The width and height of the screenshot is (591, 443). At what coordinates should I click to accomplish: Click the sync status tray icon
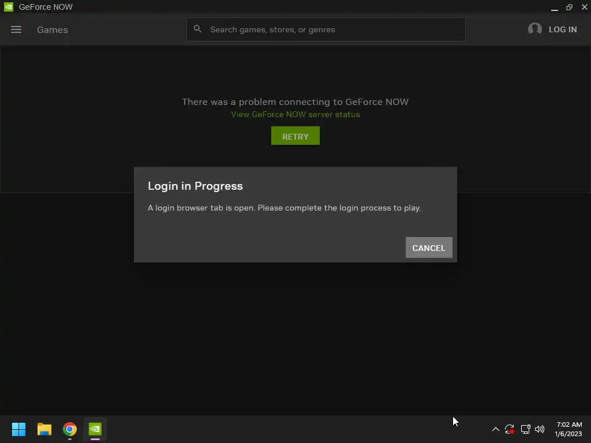(x=510, y=429)
